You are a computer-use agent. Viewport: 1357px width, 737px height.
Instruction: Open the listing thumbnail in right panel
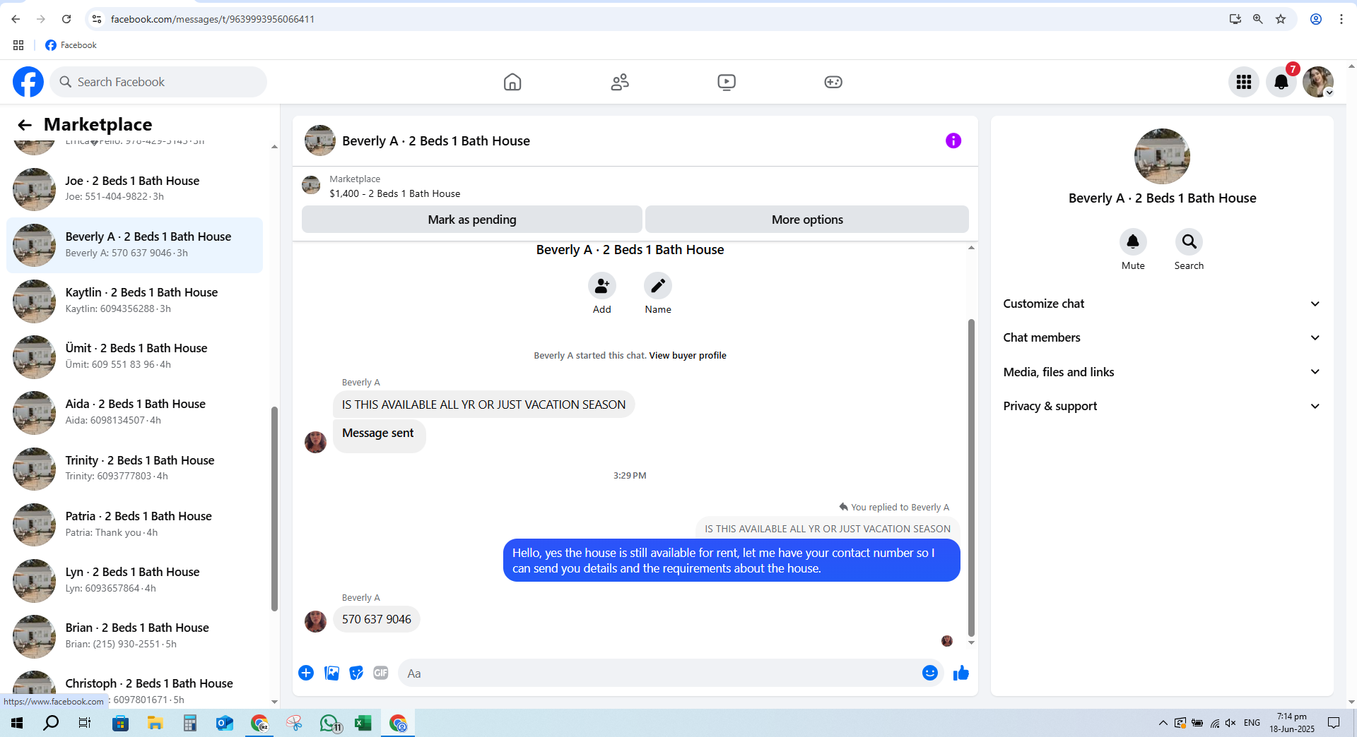1162,156
